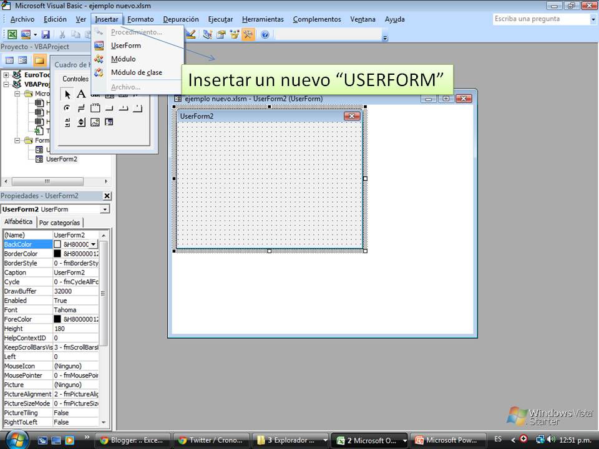The image size is (599, 449).
Task: Select the Label control in the Toolbox
Action: click(81, 94)
